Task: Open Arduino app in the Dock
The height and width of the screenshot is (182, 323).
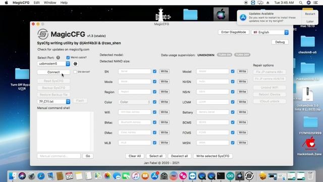Action: pyautogui.click(x=230, y=176)
